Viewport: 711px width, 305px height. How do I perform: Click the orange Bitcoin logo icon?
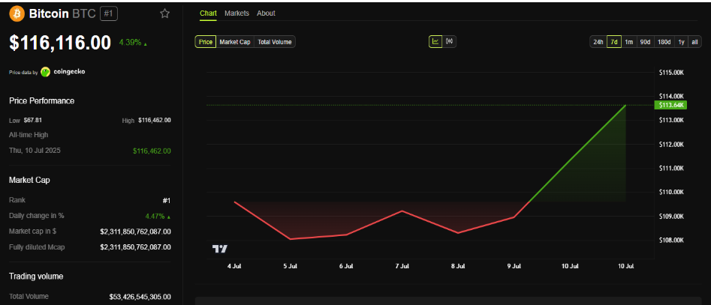tap(17, 13)
